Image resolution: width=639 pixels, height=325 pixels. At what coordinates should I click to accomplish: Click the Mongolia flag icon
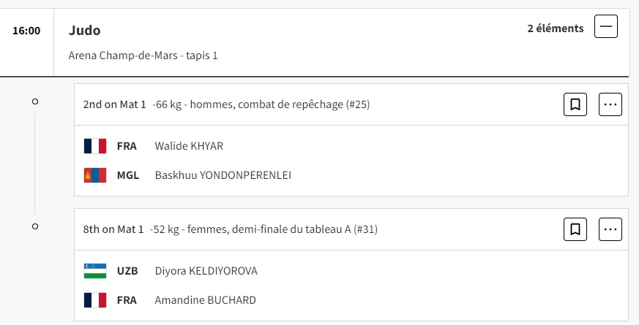95,175
